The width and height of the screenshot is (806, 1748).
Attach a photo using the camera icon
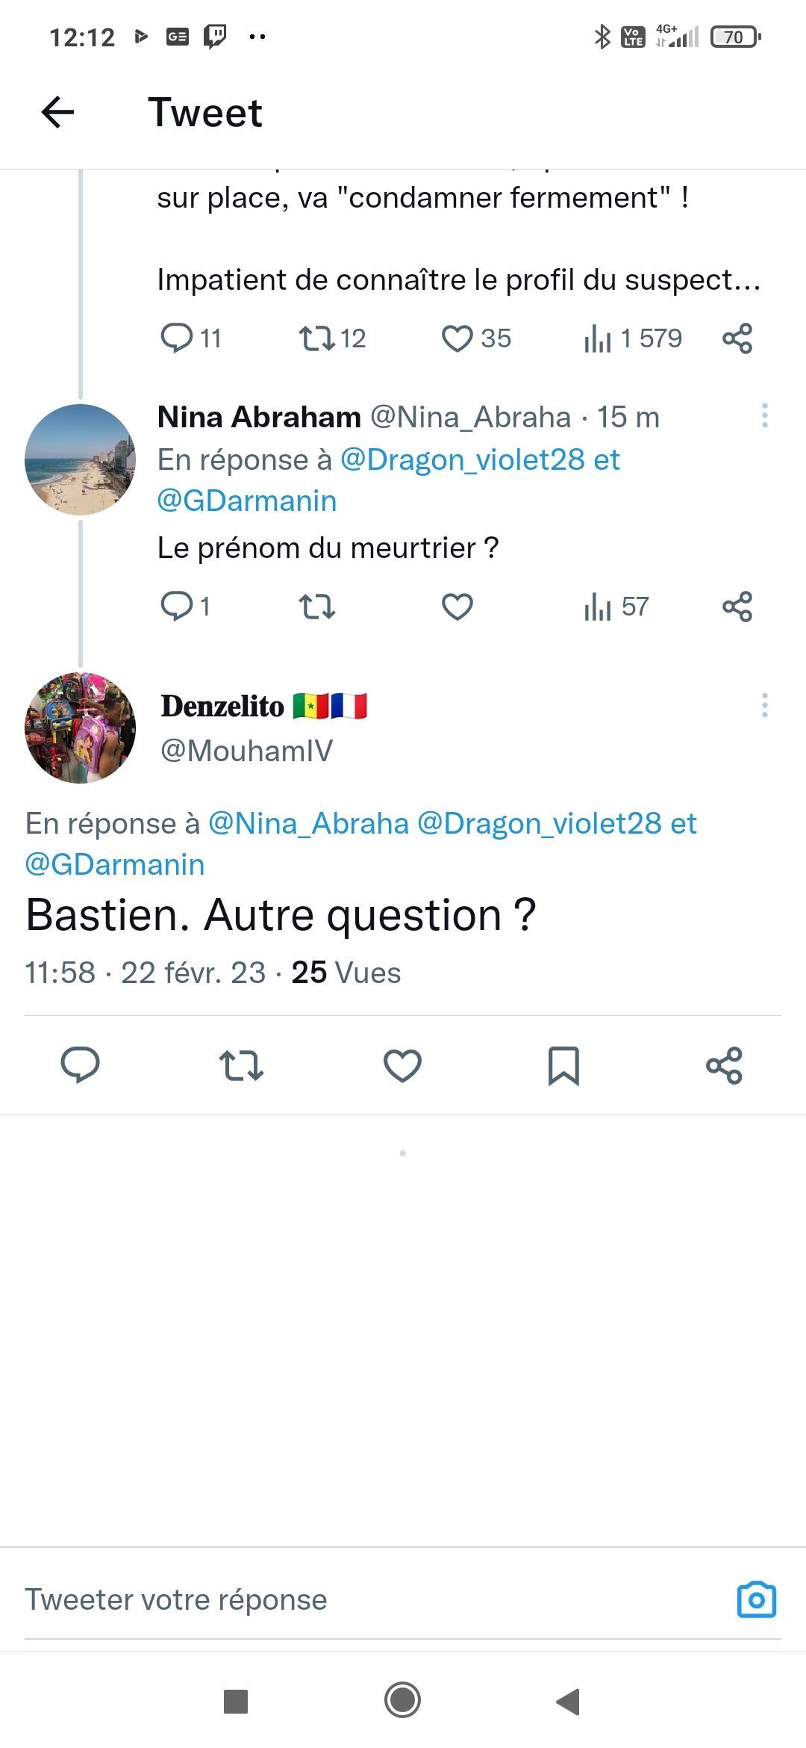pos(756,1599)
